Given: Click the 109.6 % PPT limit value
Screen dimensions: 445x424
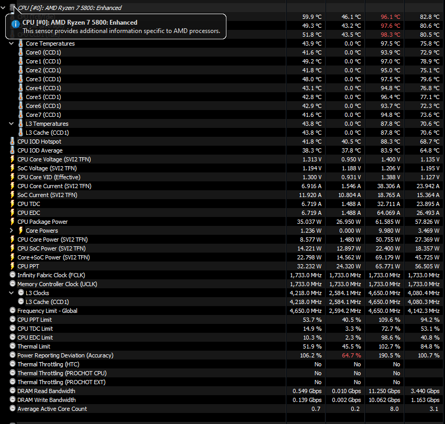Looking at the screenshot, I should coord(389,320).
